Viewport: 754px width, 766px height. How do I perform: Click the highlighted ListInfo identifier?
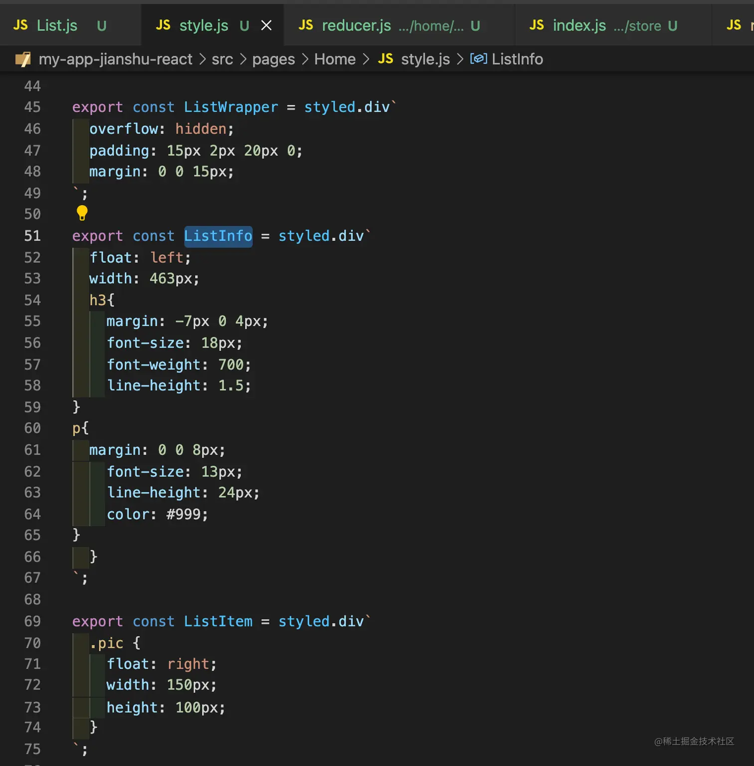[x=218, y=236]
